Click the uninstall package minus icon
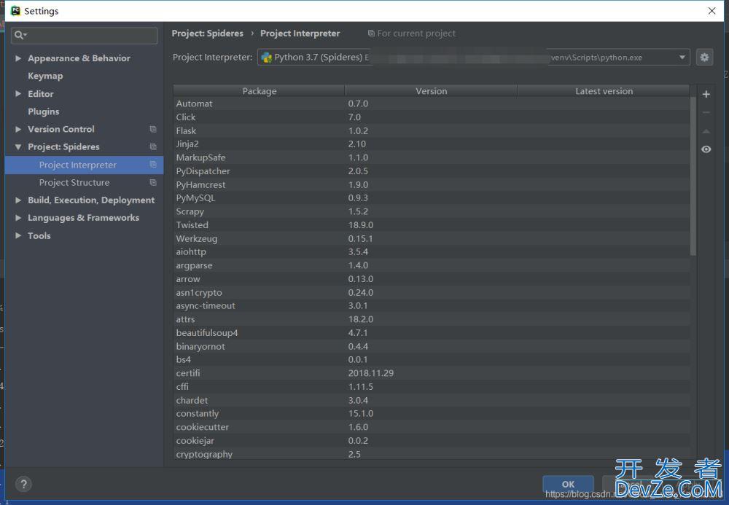Image resolution: width=729 pixels, height=505 pixels. pos(706,112)
